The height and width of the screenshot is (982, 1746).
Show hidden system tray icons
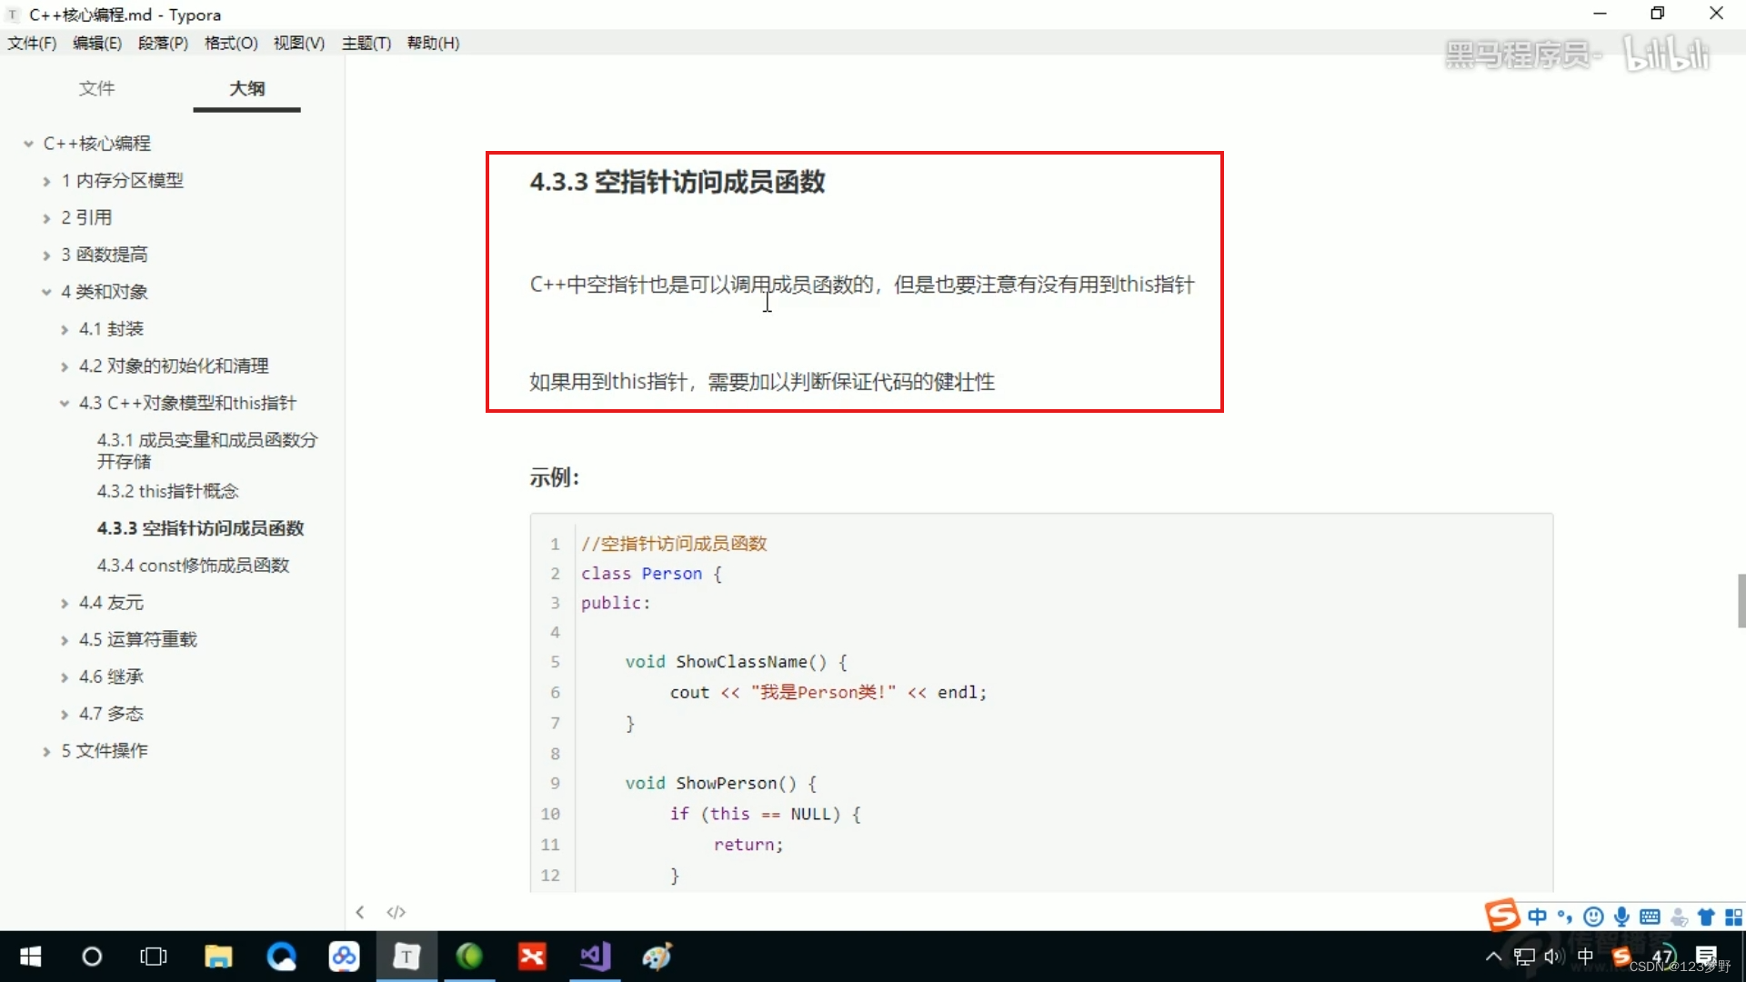pyautogui.click(x=1493, y=957)
